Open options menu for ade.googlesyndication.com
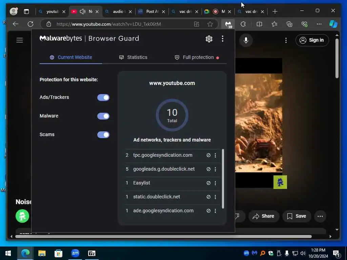 click(215, 211)
